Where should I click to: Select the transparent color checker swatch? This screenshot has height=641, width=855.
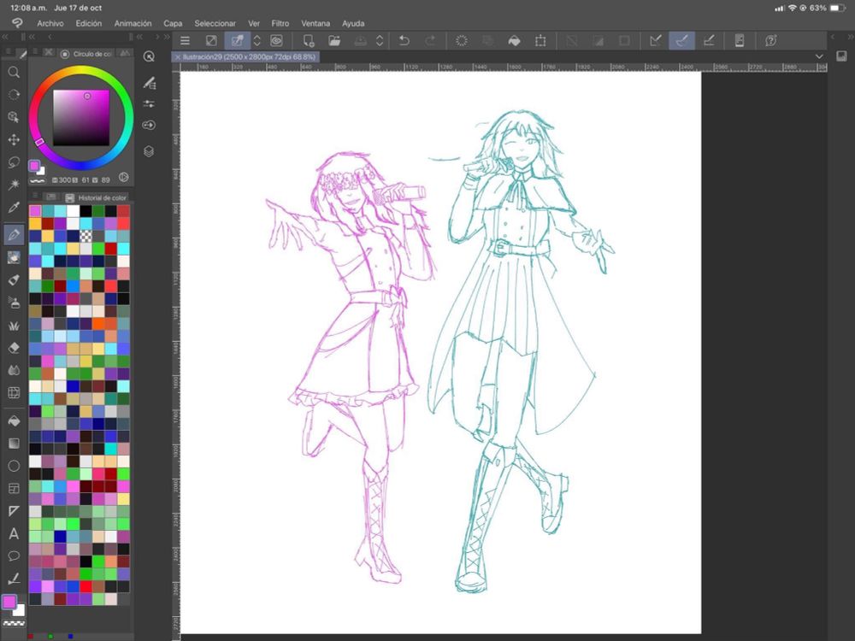pyautogui.click(x=86, y=236)
